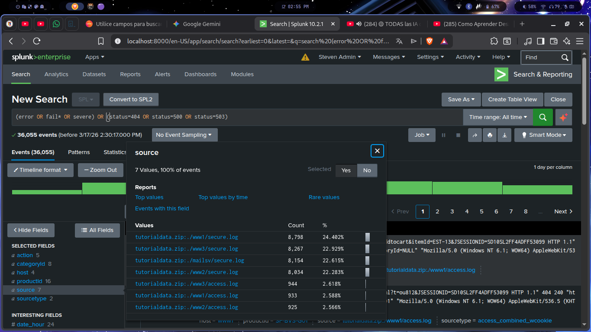Open the Timeline format dropdown
Viewport: 591px width, 332px height.
[40, 170]
